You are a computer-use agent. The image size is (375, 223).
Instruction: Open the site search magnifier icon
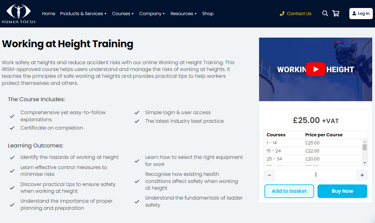point(325,14)
